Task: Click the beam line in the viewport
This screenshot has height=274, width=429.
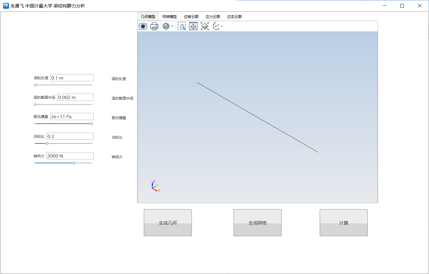Action: point(258,117)
